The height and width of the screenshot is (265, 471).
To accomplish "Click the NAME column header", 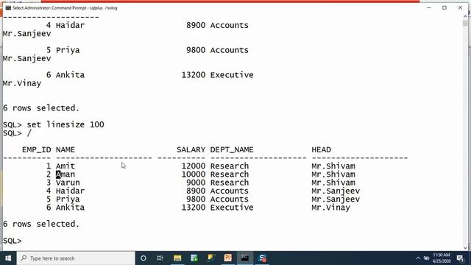I will tap(65, 149).
